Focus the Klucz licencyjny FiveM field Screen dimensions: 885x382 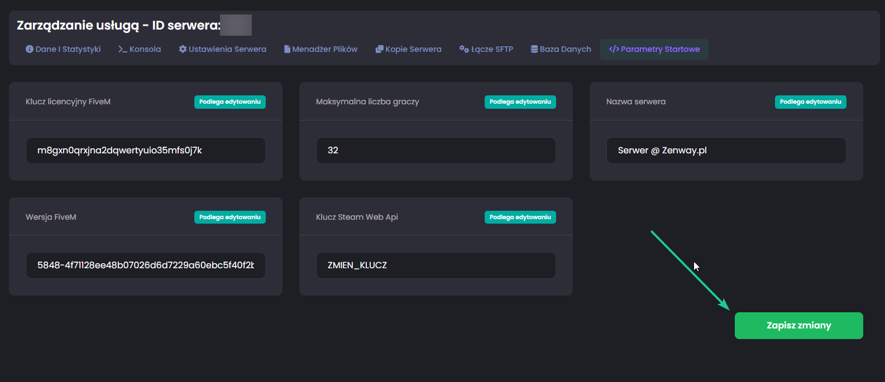(x=145, y=151)
